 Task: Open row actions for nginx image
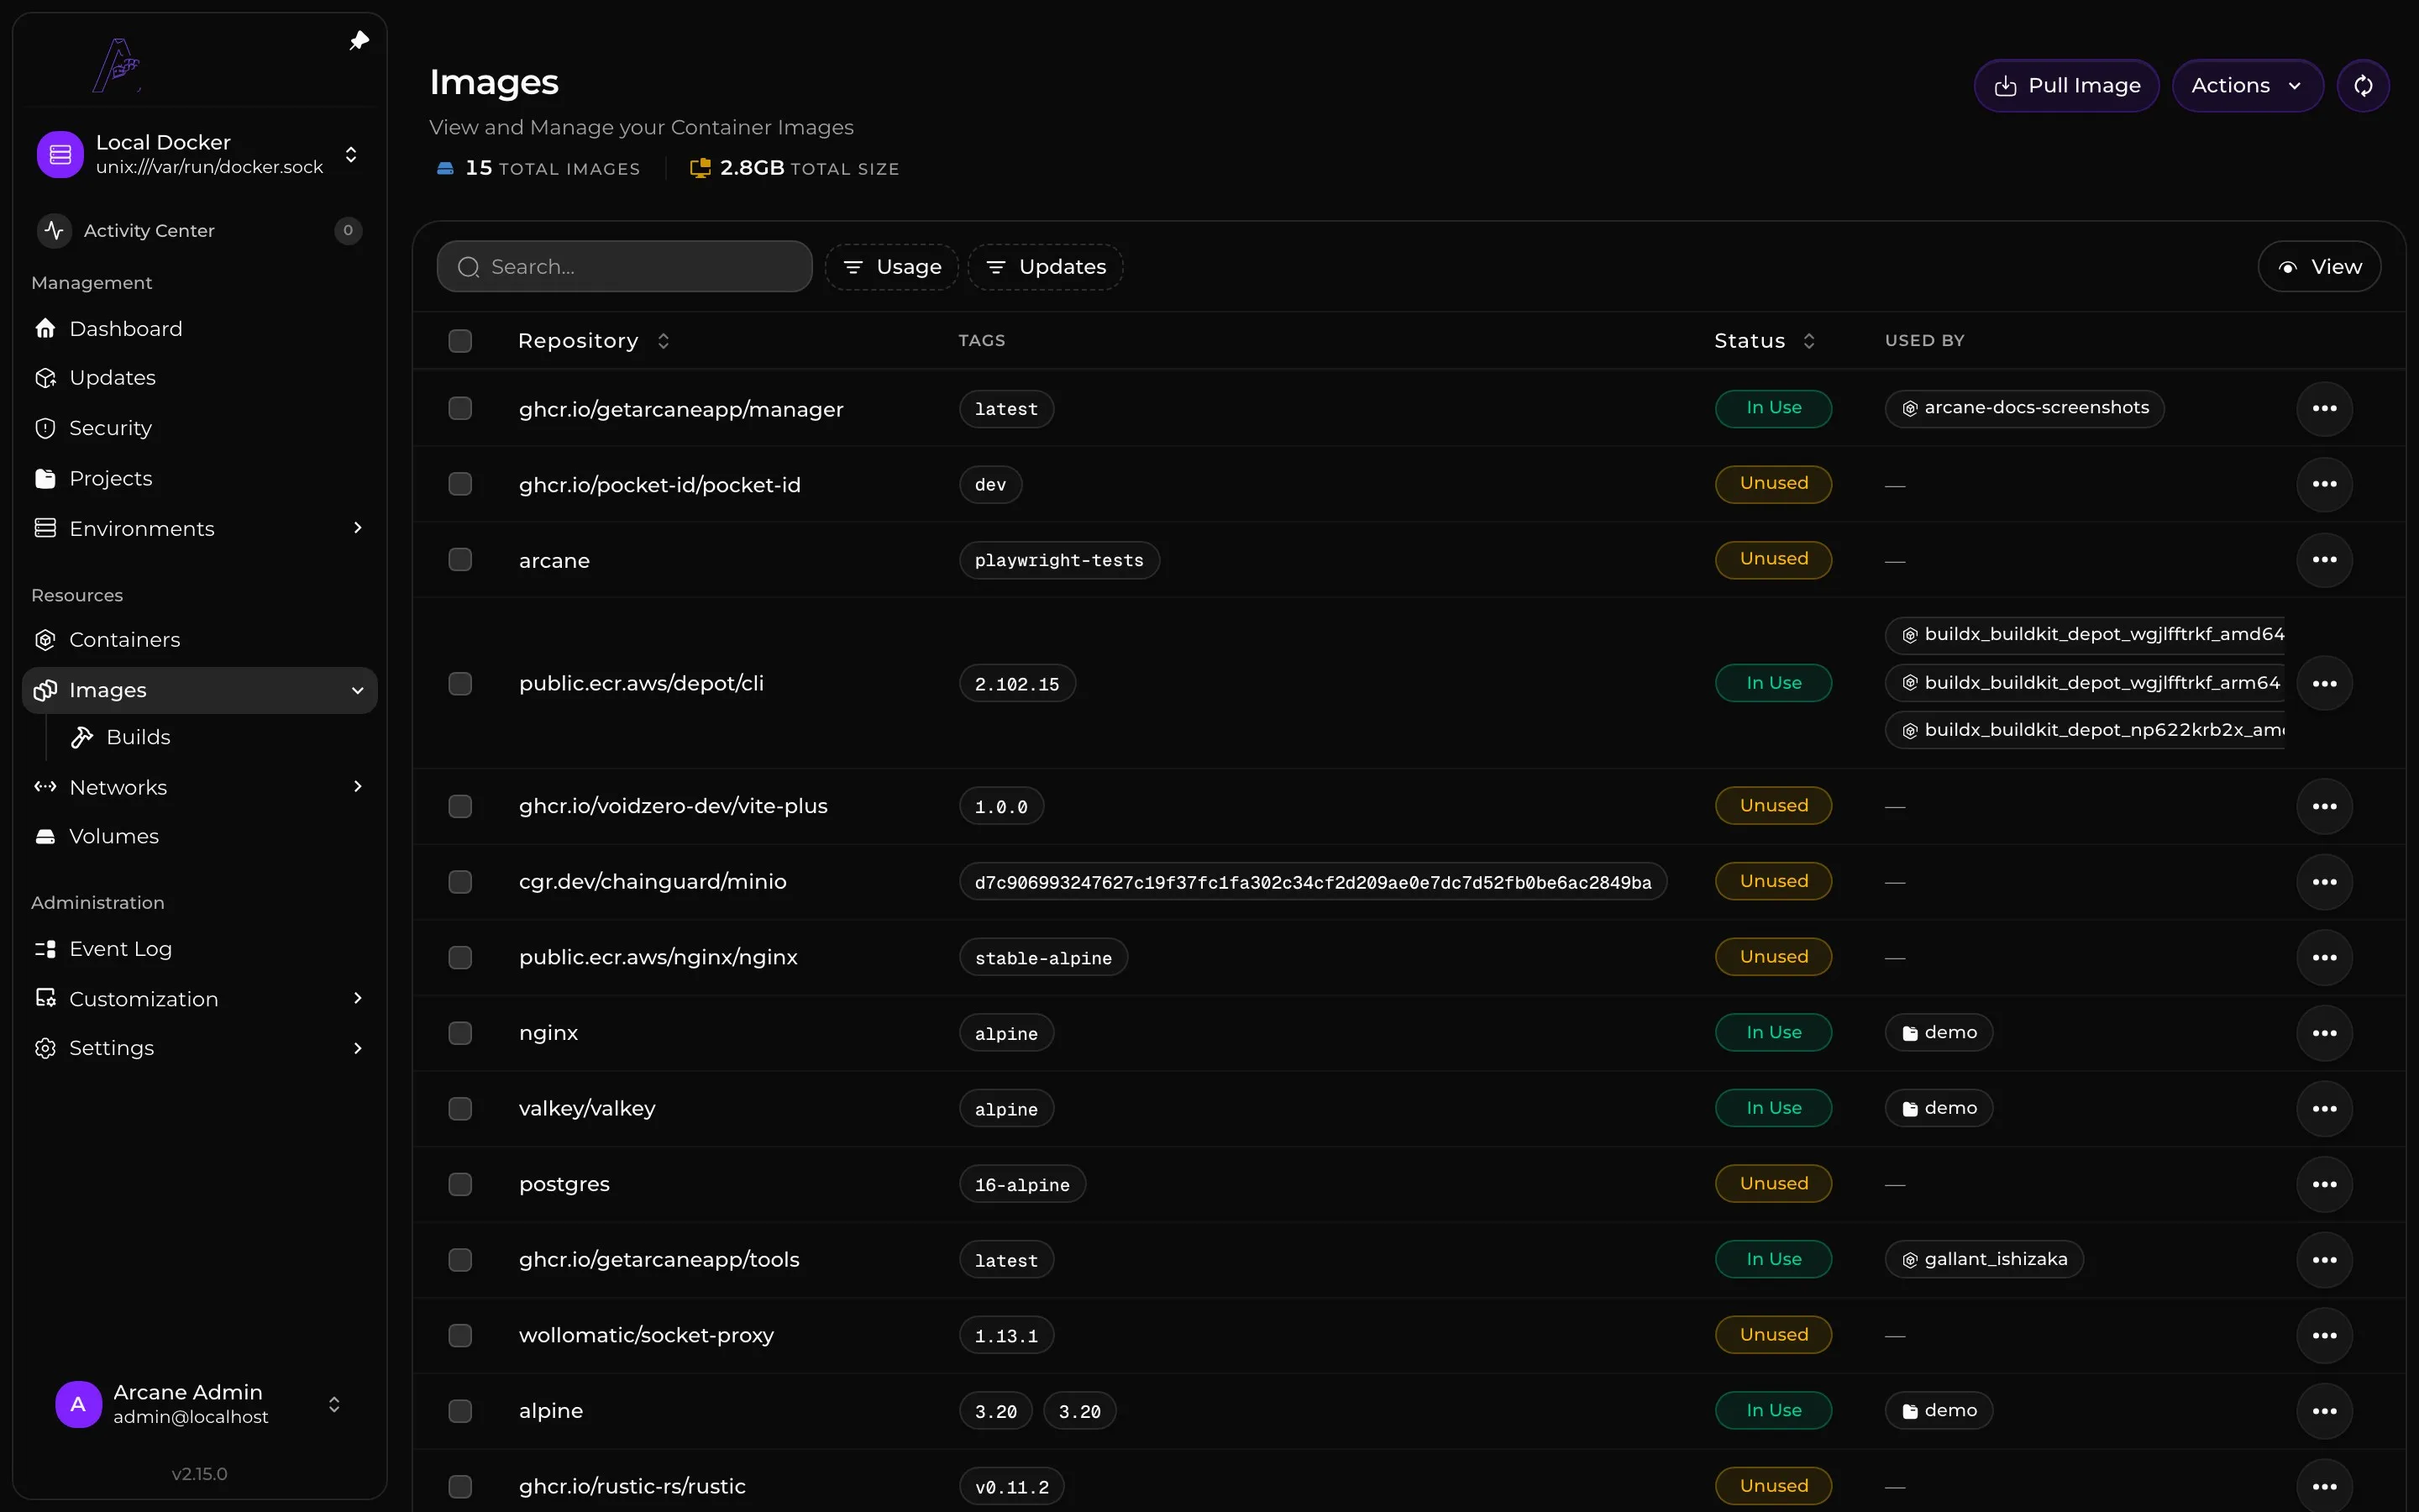[x=2324, y=1033]
